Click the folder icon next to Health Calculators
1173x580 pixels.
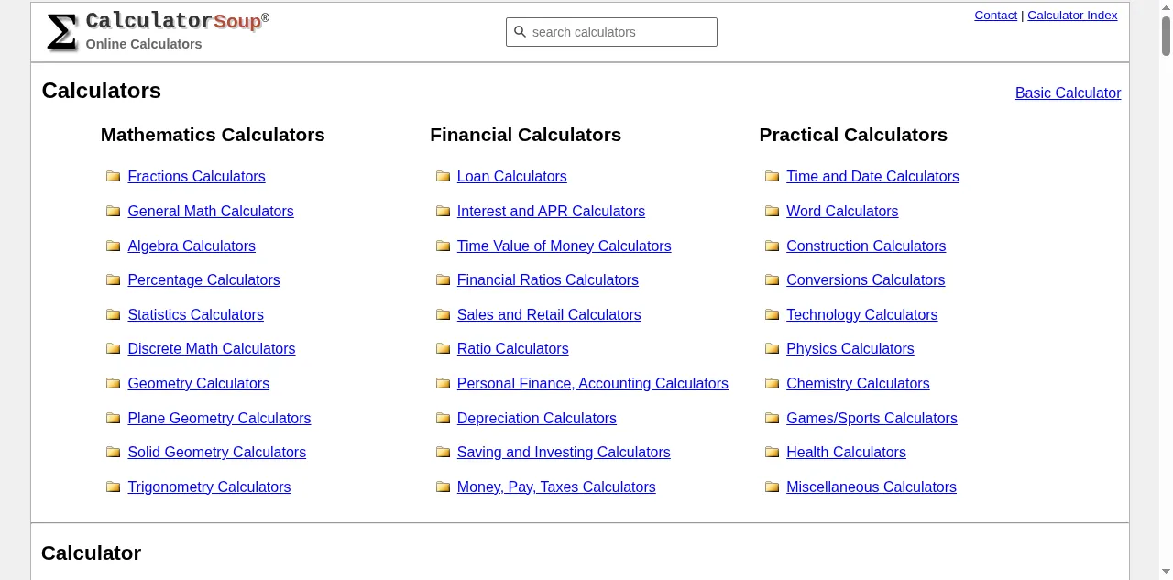[x=772, y=452]
